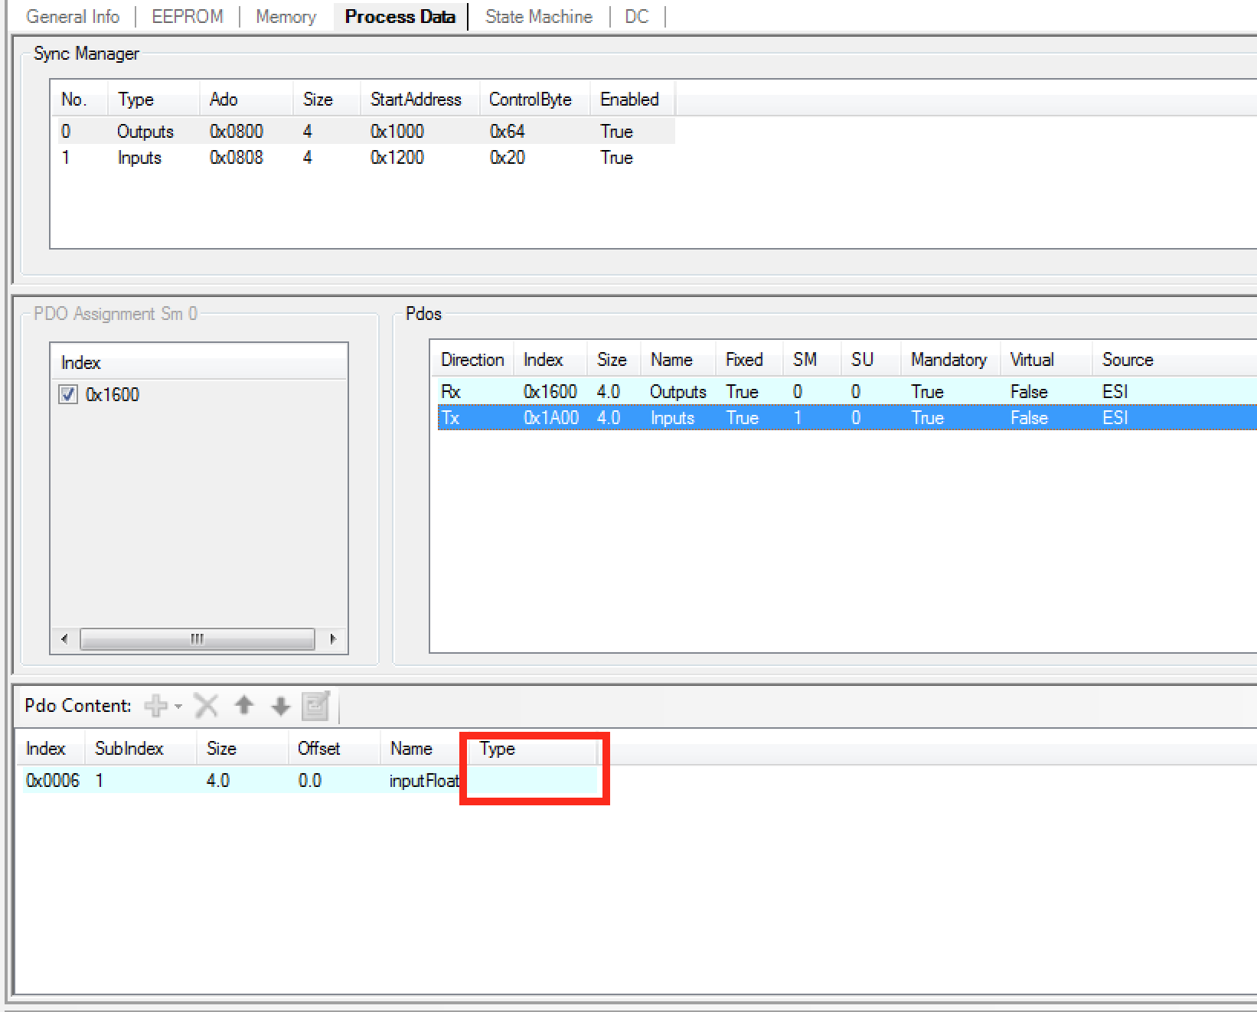Open the Type dropdown for the inputFloat entry
This screenshot has height=1012, width=1257.
pos(532,780)
